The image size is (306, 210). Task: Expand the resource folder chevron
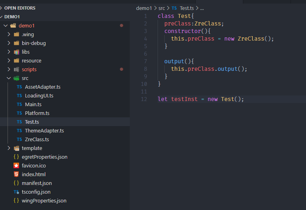tap(9, 60)
